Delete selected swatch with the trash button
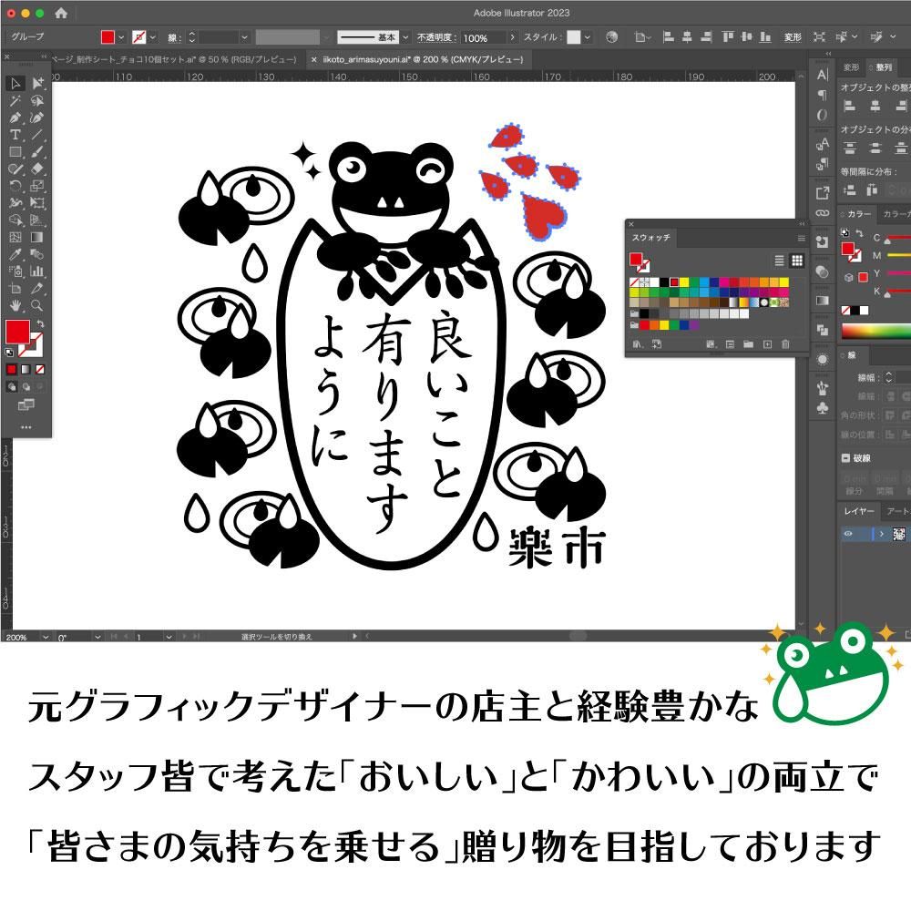 (784, 343)
